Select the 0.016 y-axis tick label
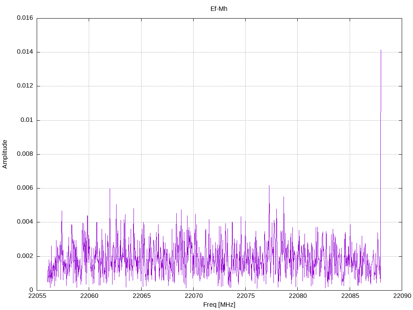The image size is (413, 310). (25, 18)
